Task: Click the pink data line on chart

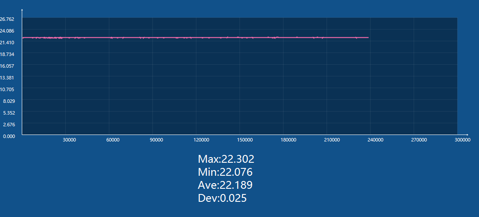Action: [x=196, y=37]
